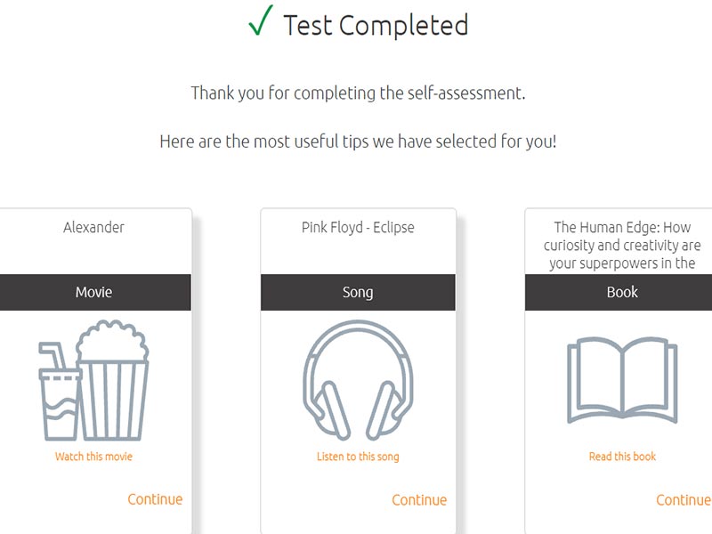Open the "Listen to this song" link
Screen dimensions: 712x534
pyautogui.click(x=358, y=457)
